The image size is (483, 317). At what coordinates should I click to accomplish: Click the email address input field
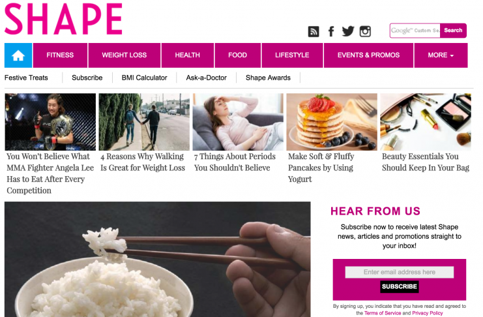[x=399, y=272]
